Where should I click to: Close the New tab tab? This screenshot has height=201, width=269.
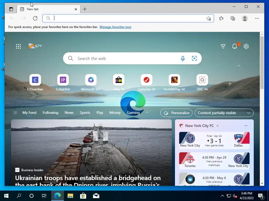pyautogui.click(x=76, y=9)
